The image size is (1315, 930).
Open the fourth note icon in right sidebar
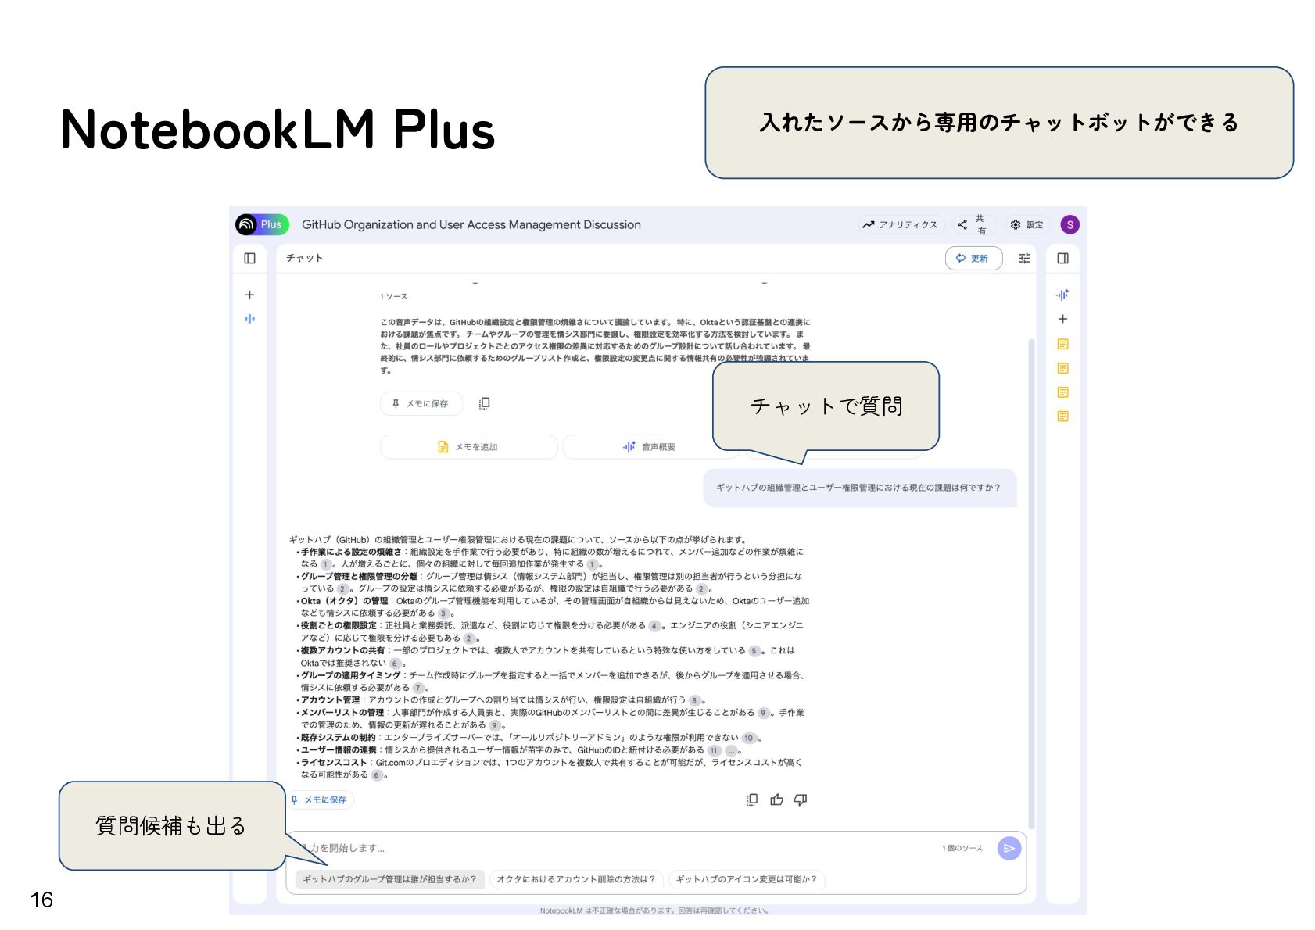pyautogui.click(x=1062, y=417)
